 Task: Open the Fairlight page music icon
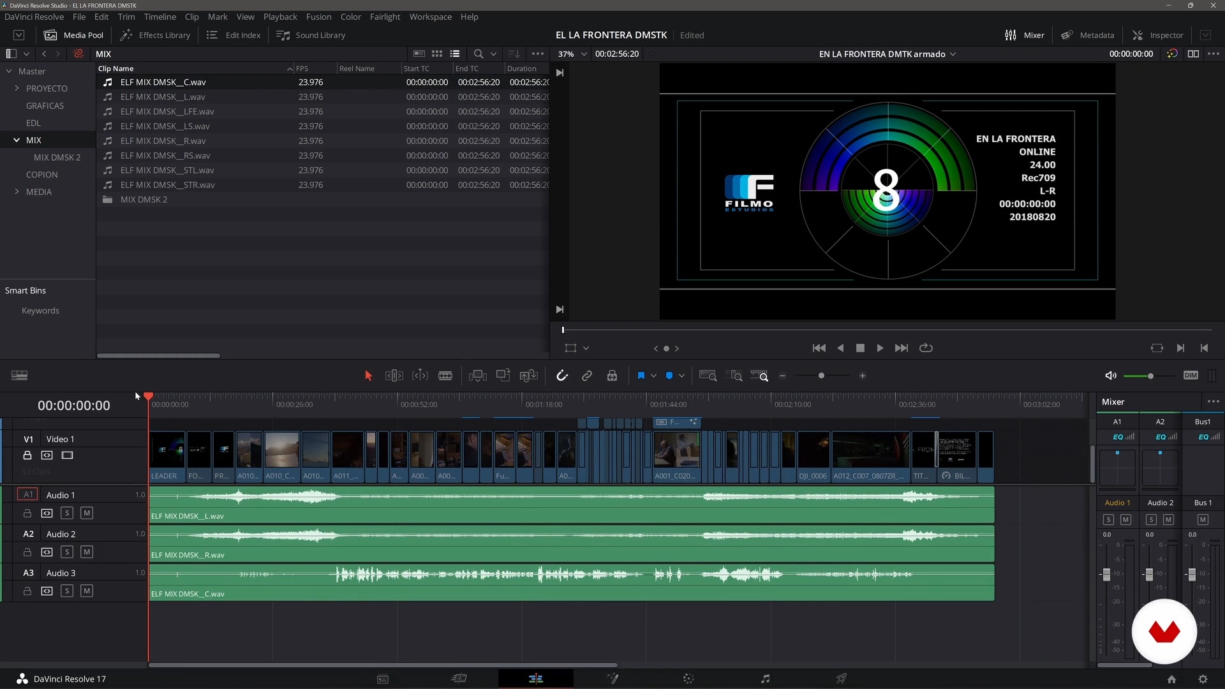coord(765,679)
